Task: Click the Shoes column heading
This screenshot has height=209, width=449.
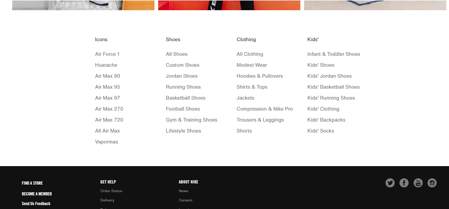Action: [x=173, y=40]
